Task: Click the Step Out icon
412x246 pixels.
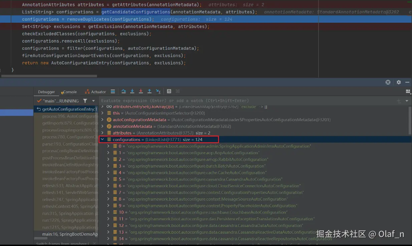Action: [x=149, y=91]
